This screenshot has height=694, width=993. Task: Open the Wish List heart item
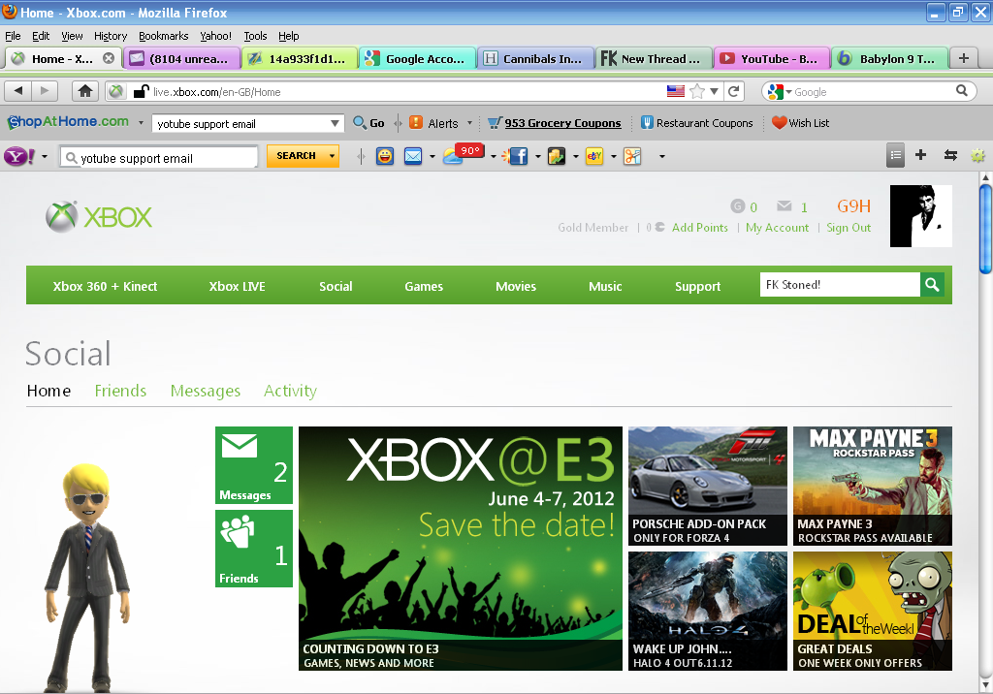point(800,123)
